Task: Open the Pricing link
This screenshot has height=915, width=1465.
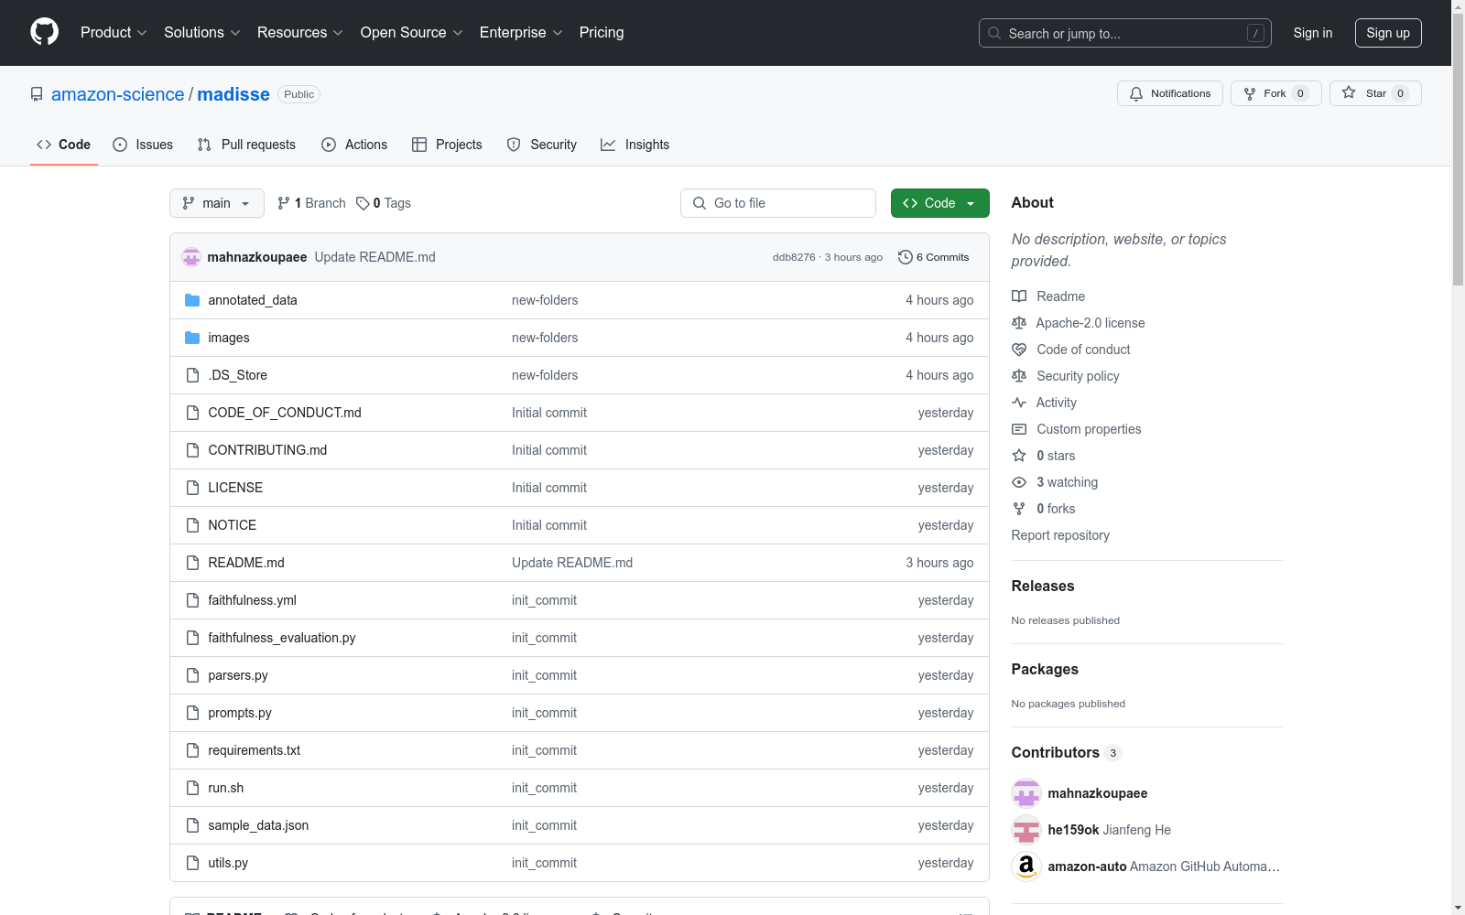Action: (x=602, y=32)
